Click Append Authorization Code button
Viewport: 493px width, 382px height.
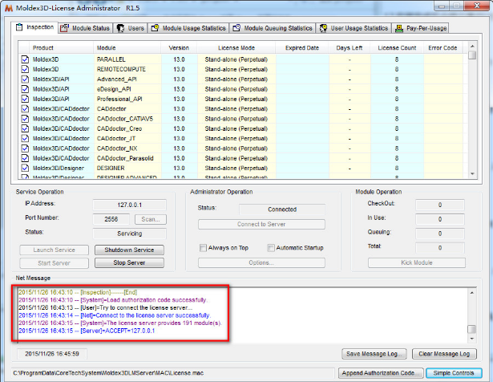[381, 373]
